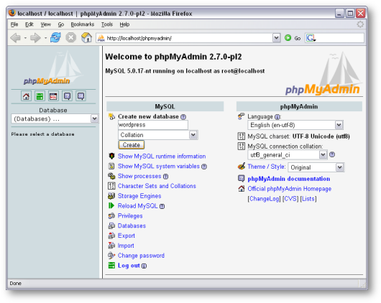
Task: Open the Official phpMyAdmin Homepage link
Action: 290,189
